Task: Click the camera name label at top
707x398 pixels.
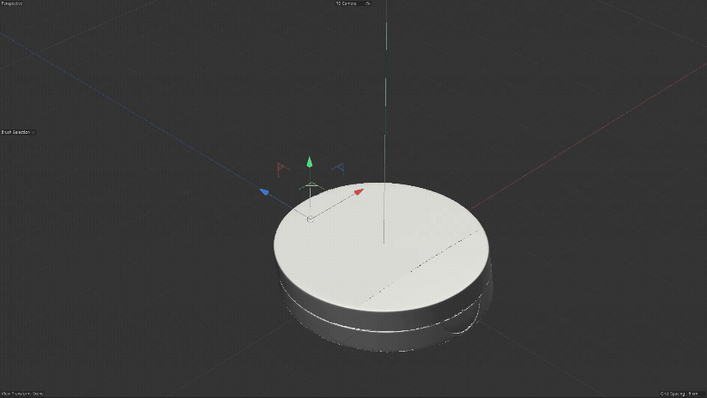Action: [x=347, y=3]
